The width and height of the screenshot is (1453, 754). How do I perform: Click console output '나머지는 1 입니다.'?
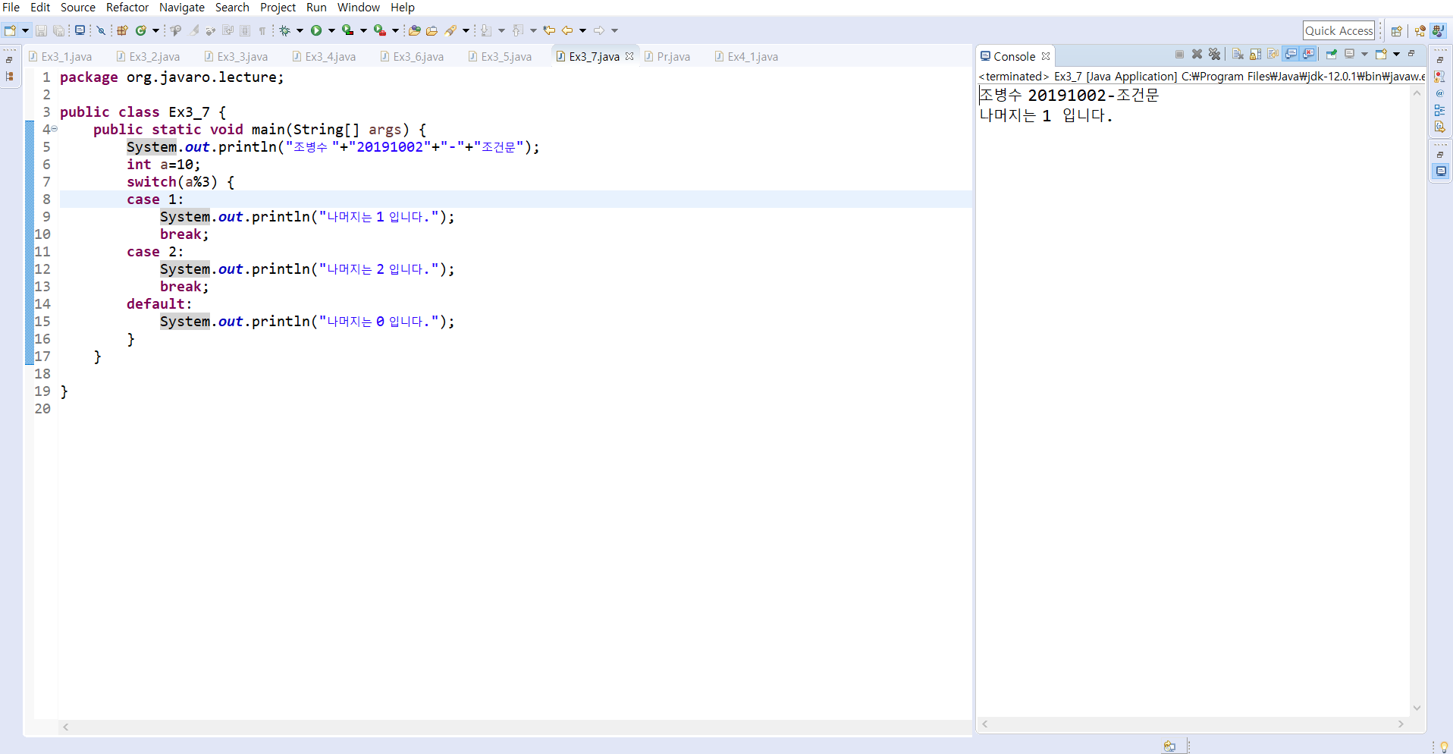point(1046,115)
